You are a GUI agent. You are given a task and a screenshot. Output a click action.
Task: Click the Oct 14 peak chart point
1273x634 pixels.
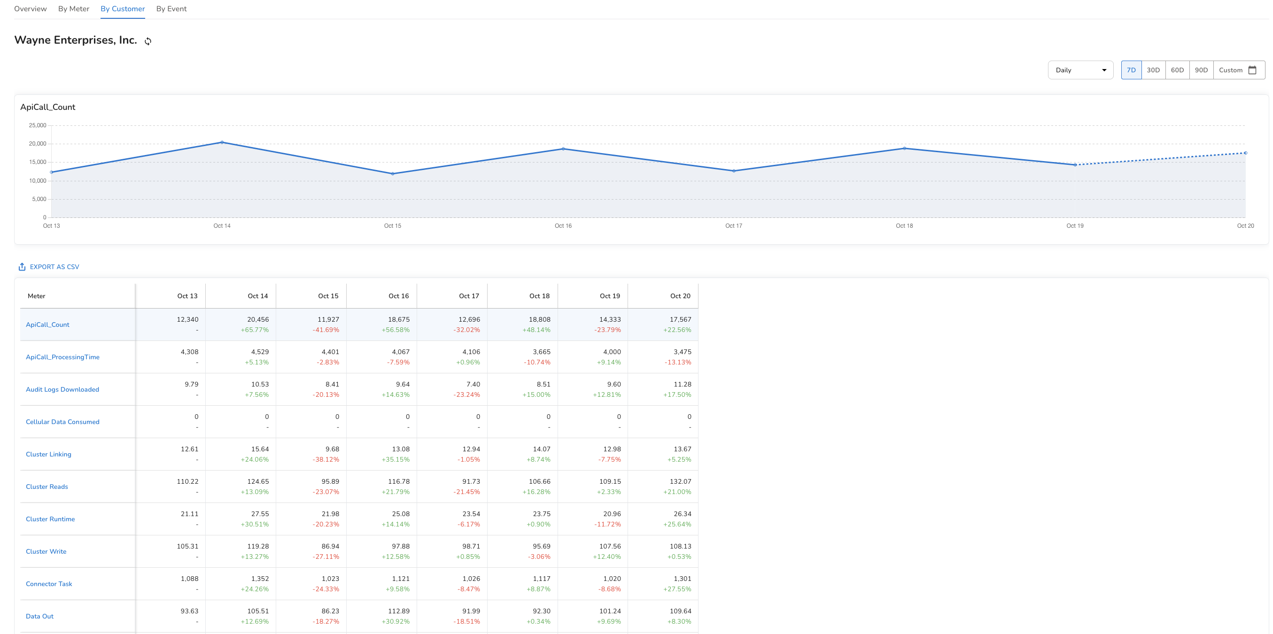point(222,142)
